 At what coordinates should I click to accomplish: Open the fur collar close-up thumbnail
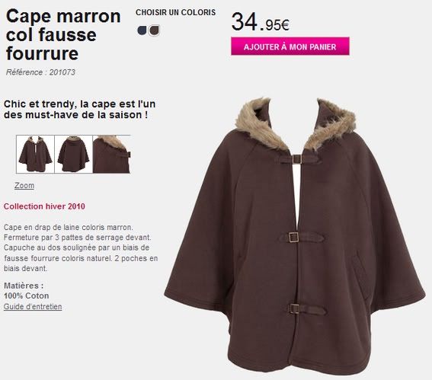[111, 154]
